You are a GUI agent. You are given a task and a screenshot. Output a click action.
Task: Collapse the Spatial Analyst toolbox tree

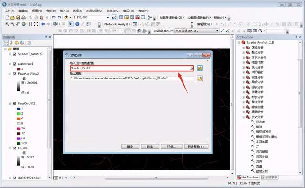[239, 42]
